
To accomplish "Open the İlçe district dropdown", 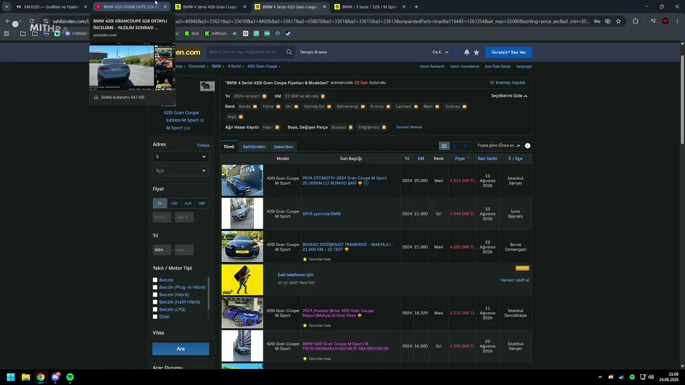I will pyautogui.click(x=180, y=171).
